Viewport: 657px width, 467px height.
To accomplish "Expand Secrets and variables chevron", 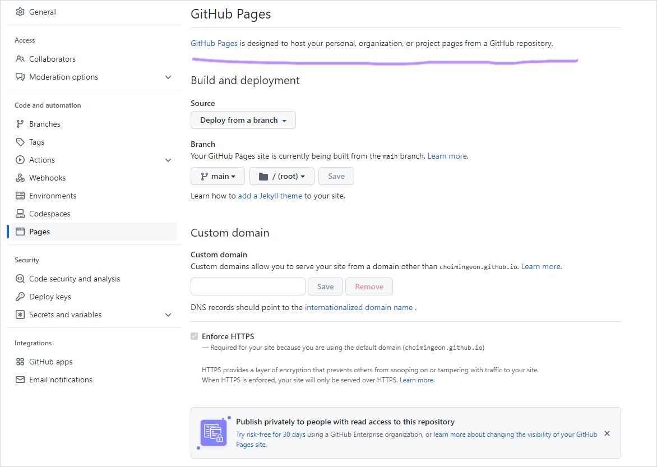I will click(x=168, y=315).
